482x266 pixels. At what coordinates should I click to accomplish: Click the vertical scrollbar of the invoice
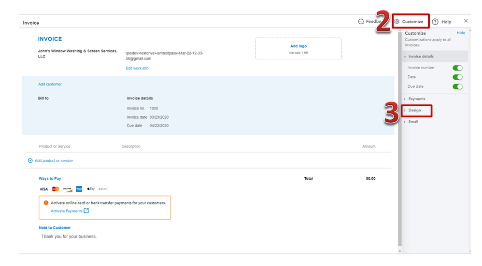pos(399,140)
